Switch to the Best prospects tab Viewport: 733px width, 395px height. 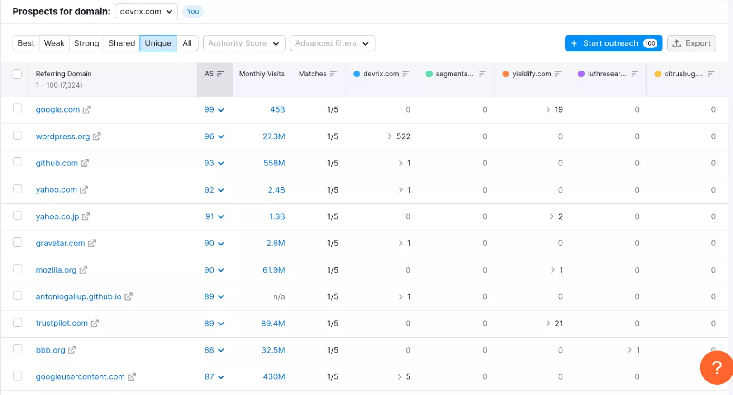coord(26,43)
